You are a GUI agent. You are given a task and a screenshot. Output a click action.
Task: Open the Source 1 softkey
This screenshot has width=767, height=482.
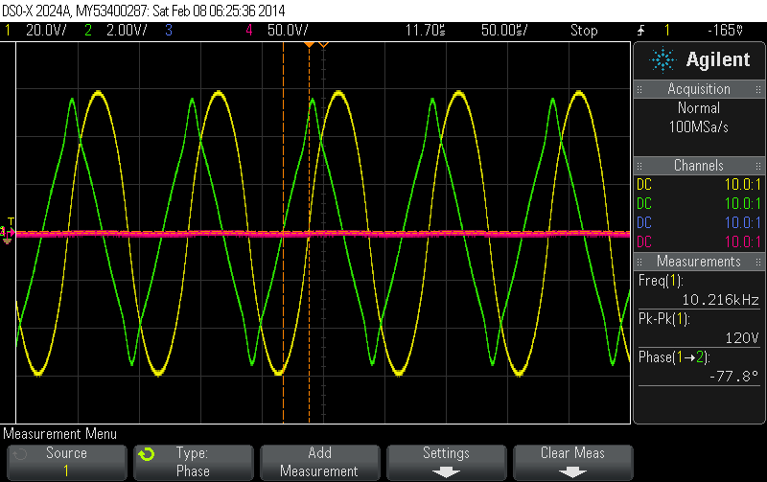coord(66,462)
